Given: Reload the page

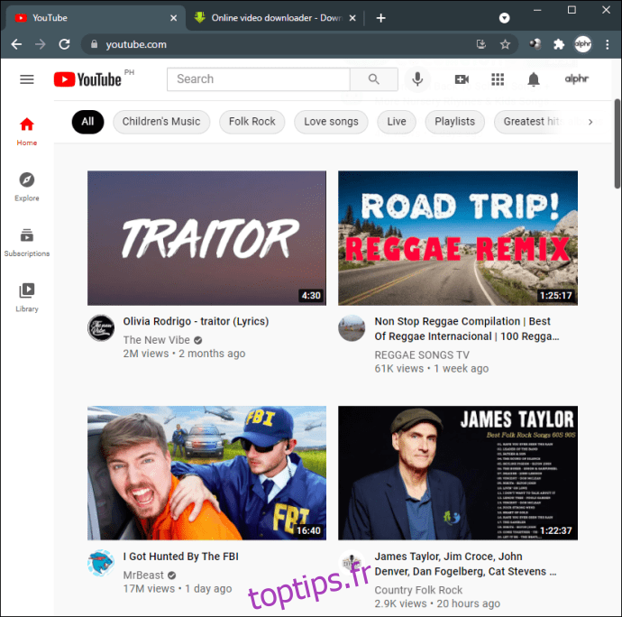Looking at the screenshot, I should [x=64, y=44].
